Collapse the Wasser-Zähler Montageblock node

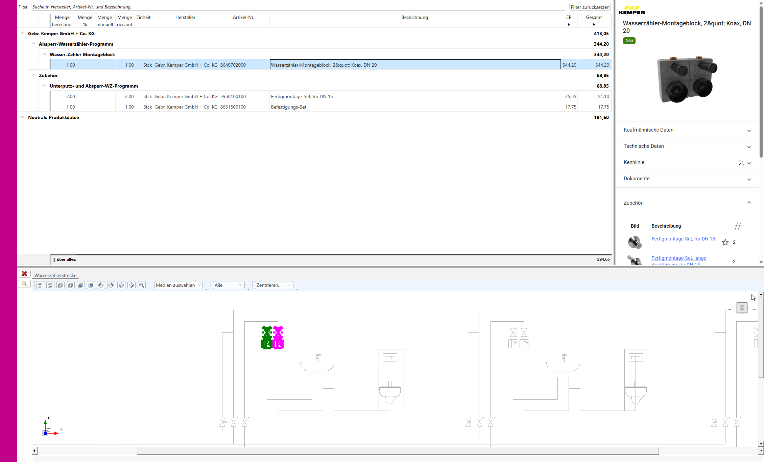pos(44,54)
